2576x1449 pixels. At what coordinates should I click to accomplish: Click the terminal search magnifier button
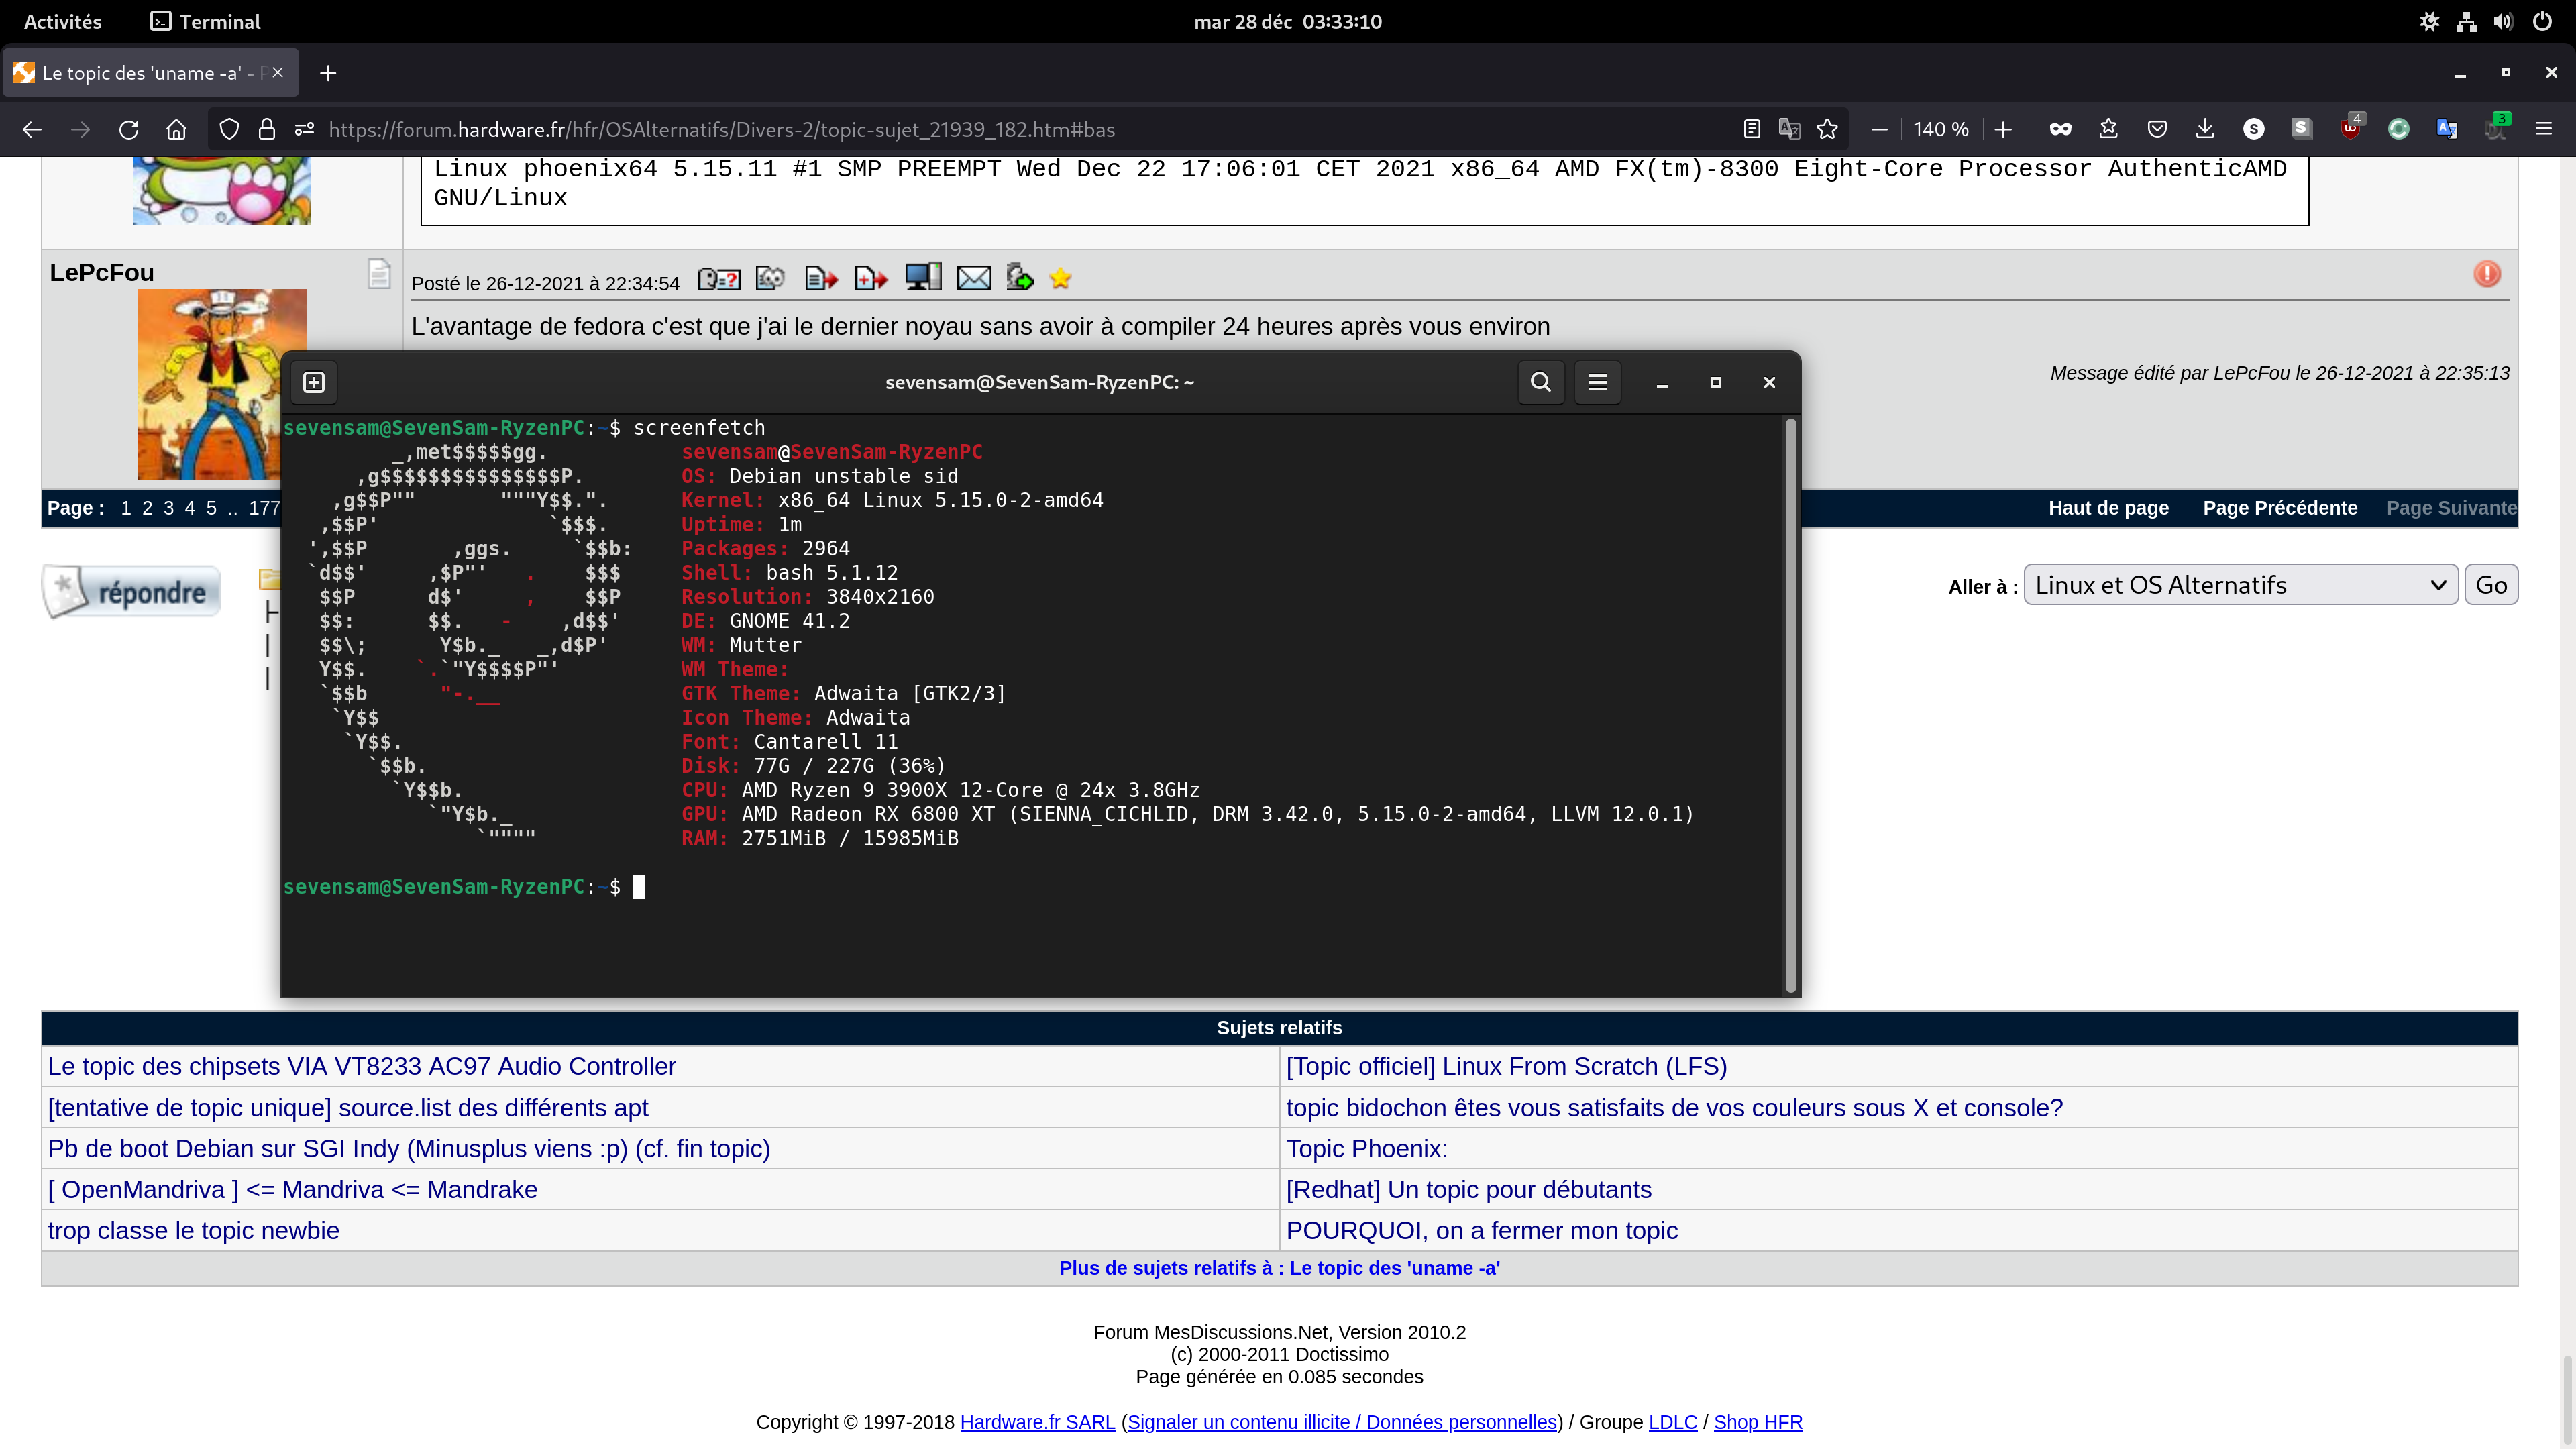1540,382
